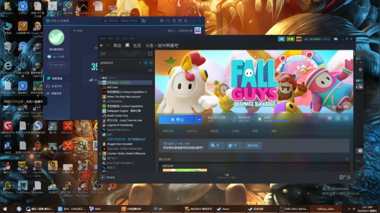
Task: Switch to FallGuys_client in the taskbar
Action: (325, 209)
